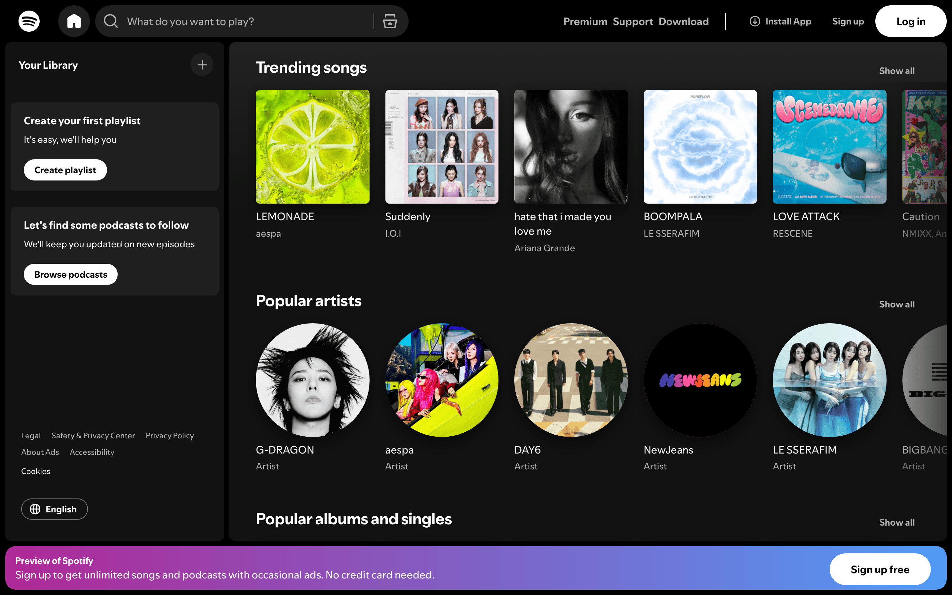Image resolution: width=952 pixels, height=595 pixels.
Task: Open the DAY6 artist photo
Action: pos(571,380)
